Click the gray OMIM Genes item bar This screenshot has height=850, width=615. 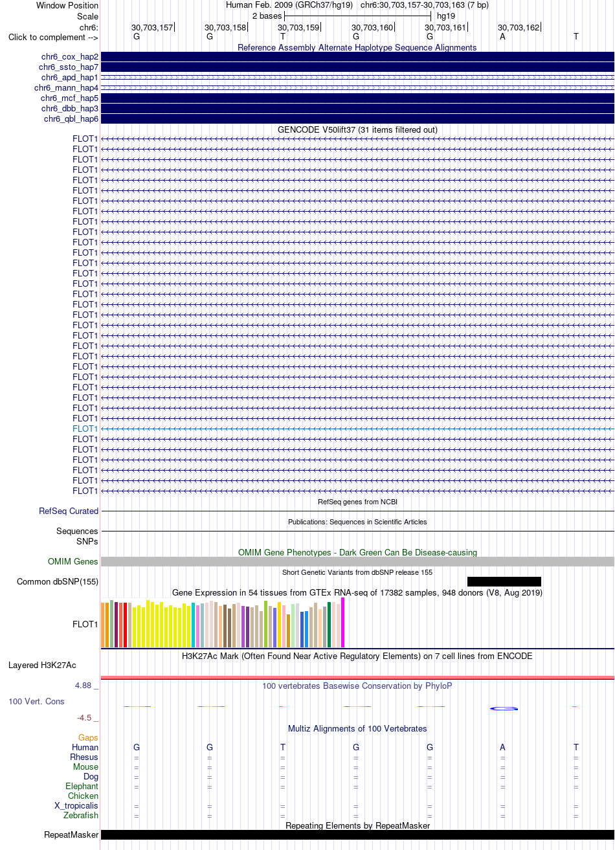[357, 562]
